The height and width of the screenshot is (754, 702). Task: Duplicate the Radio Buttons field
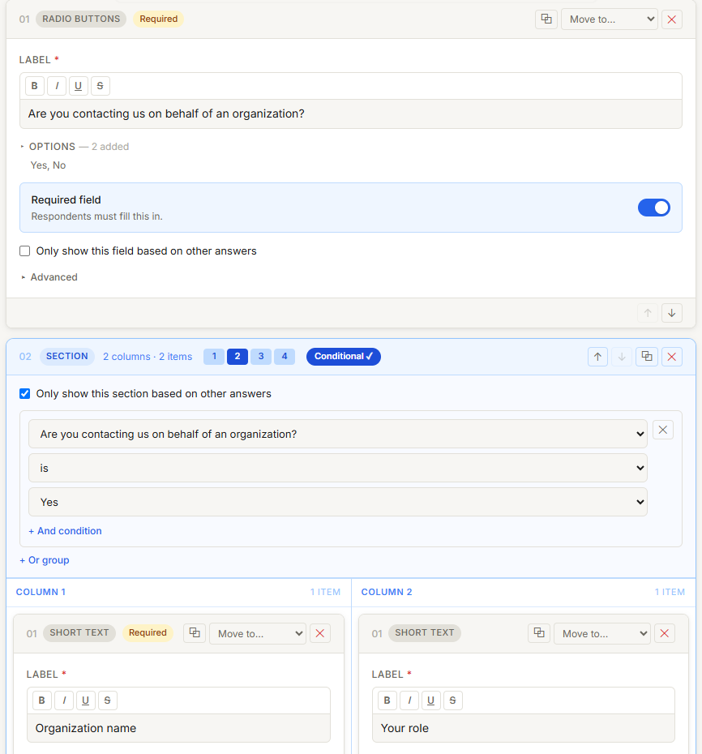(546, 19)
